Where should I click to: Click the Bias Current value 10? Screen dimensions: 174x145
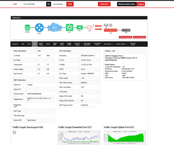point(39,74)
